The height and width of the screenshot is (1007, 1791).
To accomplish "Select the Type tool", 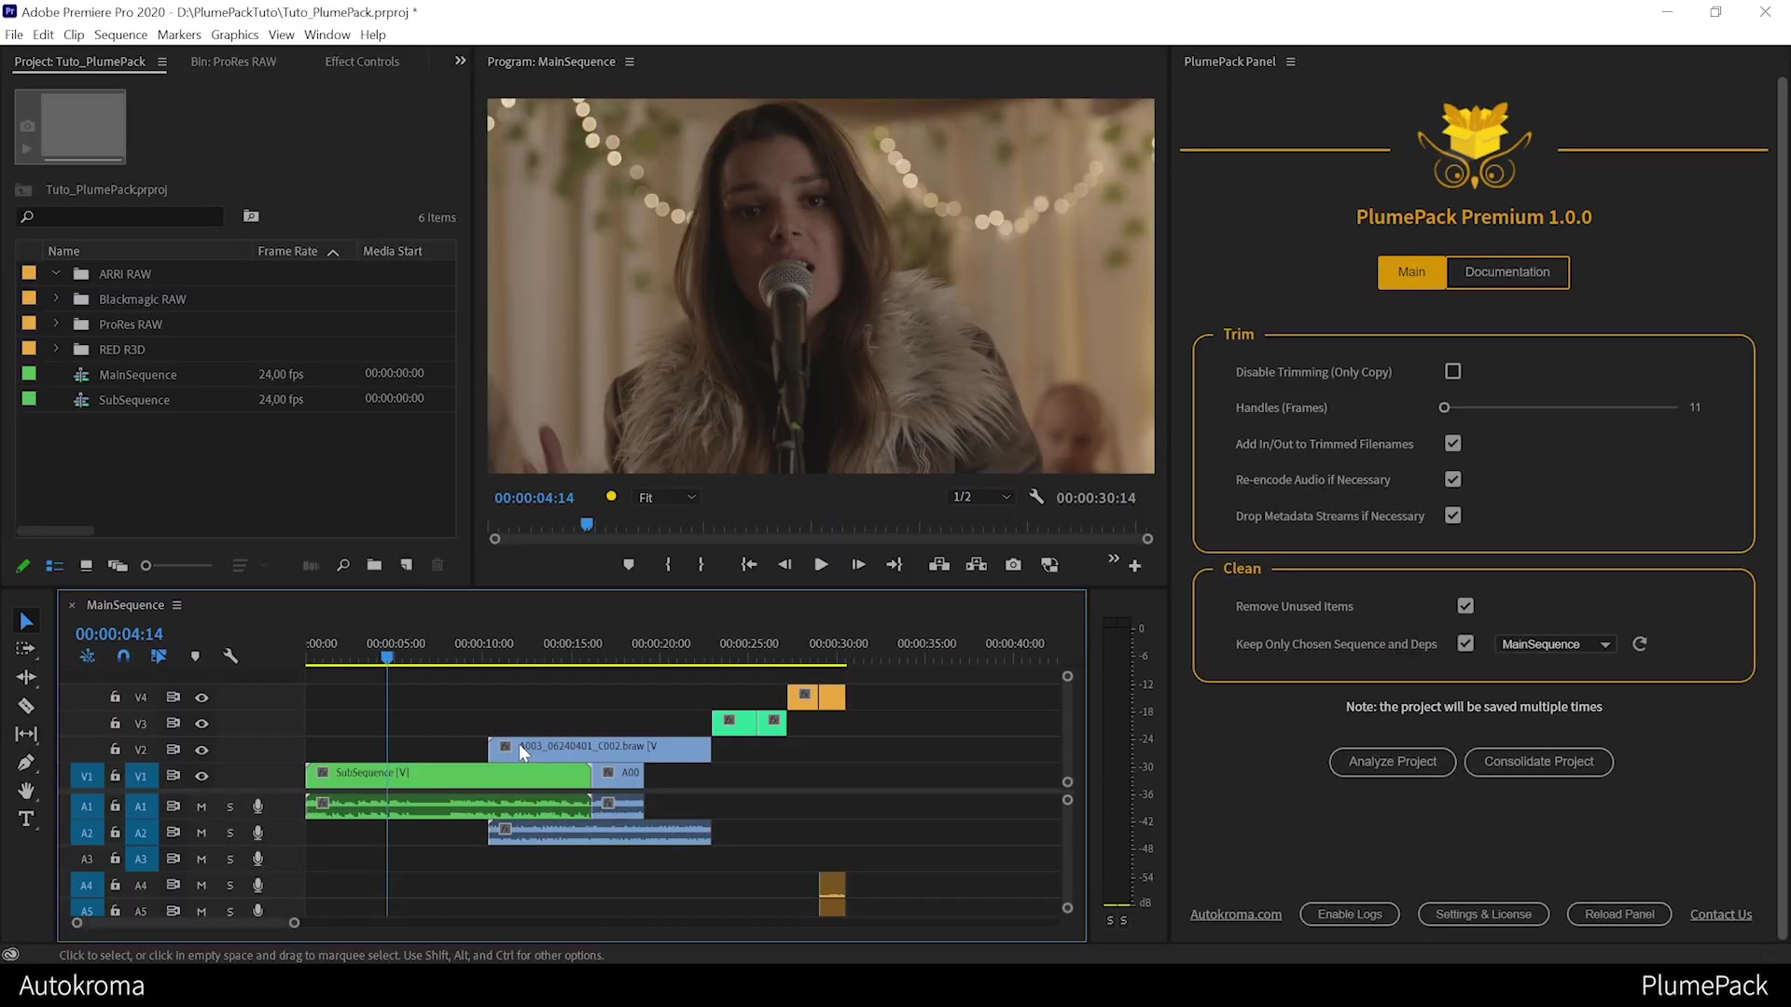I will [26, 820].
